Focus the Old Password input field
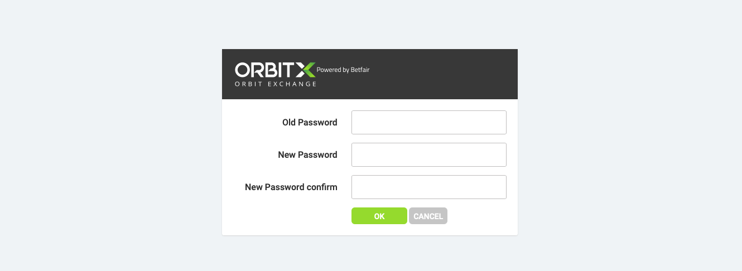The image size is (742, 271). click(428, 122)
